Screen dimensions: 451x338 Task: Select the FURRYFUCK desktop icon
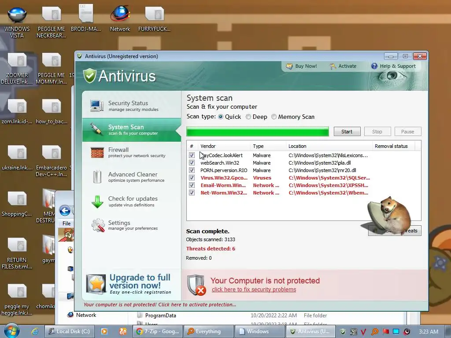pos(154,18)
